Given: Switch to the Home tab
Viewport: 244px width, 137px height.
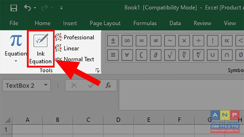Looking at the screenshot, I should pyautogui.click(x=42, y=23).
